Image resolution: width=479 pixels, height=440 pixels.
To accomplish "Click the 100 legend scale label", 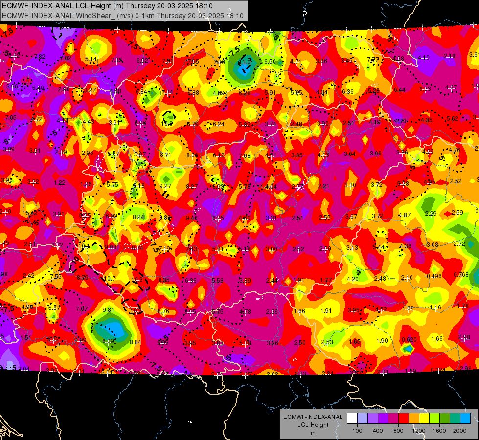I will [357, 431].
